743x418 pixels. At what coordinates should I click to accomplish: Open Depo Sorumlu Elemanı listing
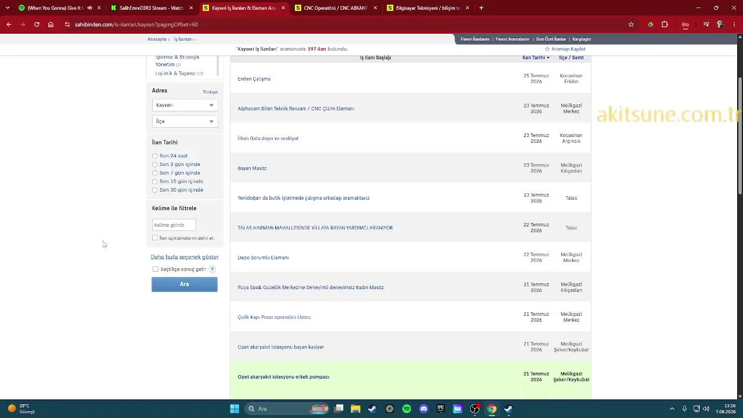[263, 258]
